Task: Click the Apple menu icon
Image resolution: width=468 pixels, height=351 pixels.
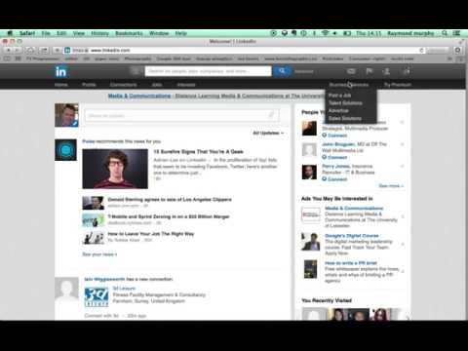Action: (10, 33)
